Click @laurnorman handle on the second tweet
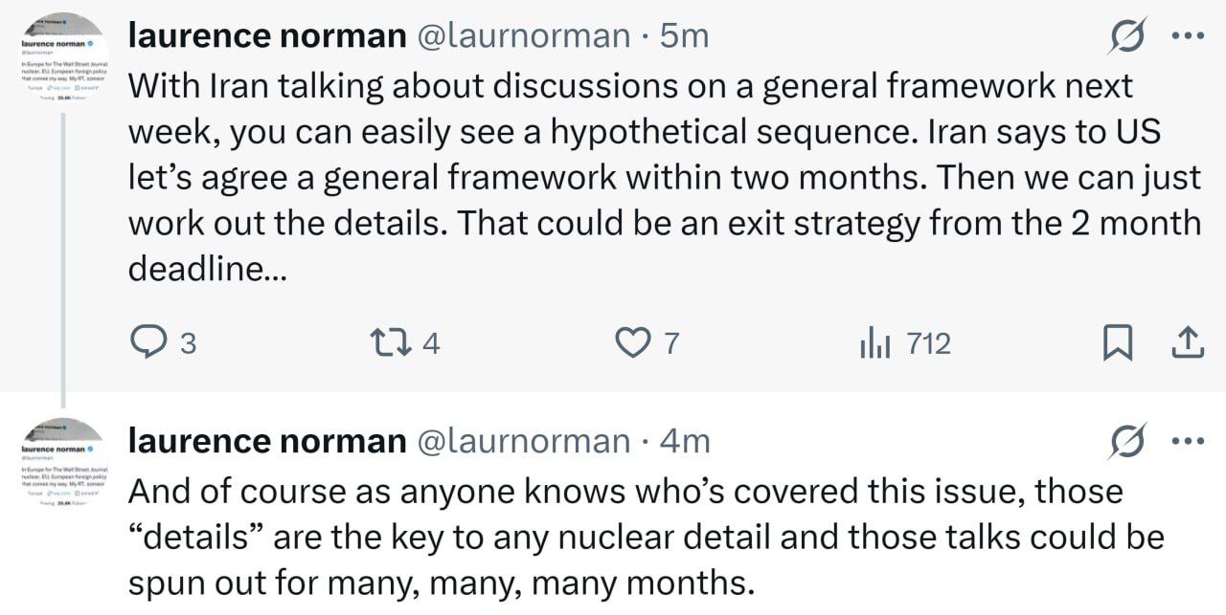Viewport: 1226px width, 615px height. (x=523, y=441)
